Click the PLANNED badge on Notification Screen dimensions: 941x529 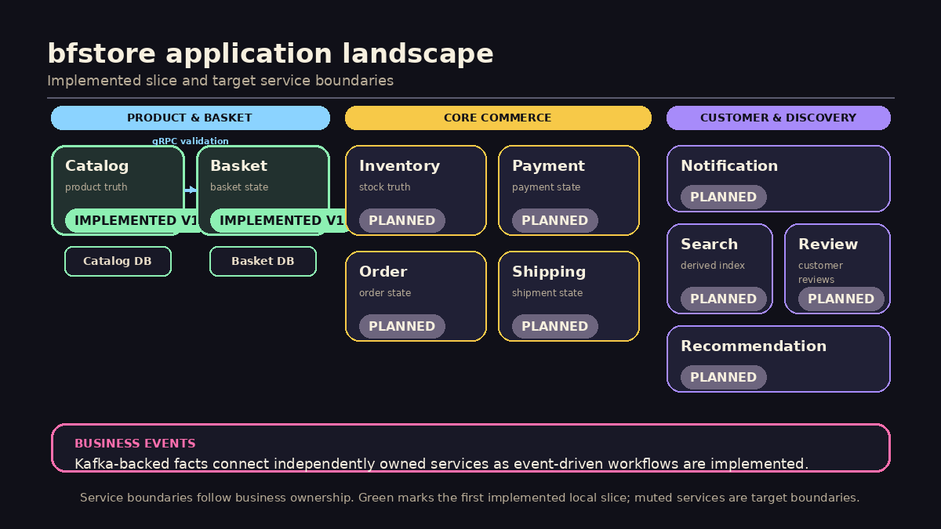pos(724,197)
